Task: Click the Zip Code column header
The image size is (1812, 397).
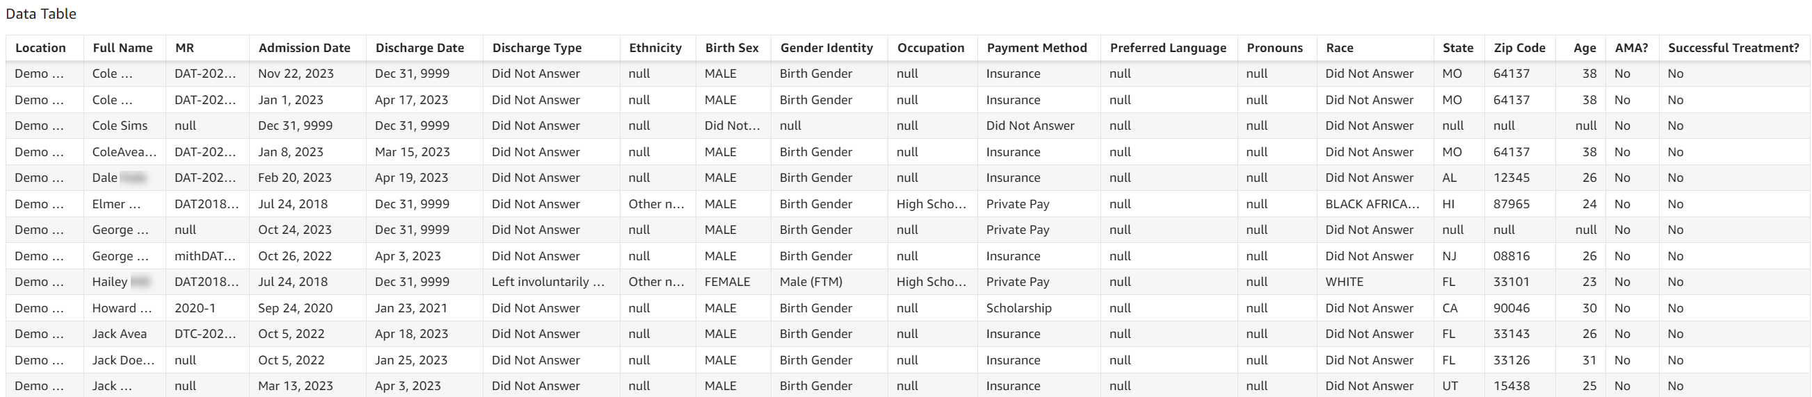Action: point(1519,48)
